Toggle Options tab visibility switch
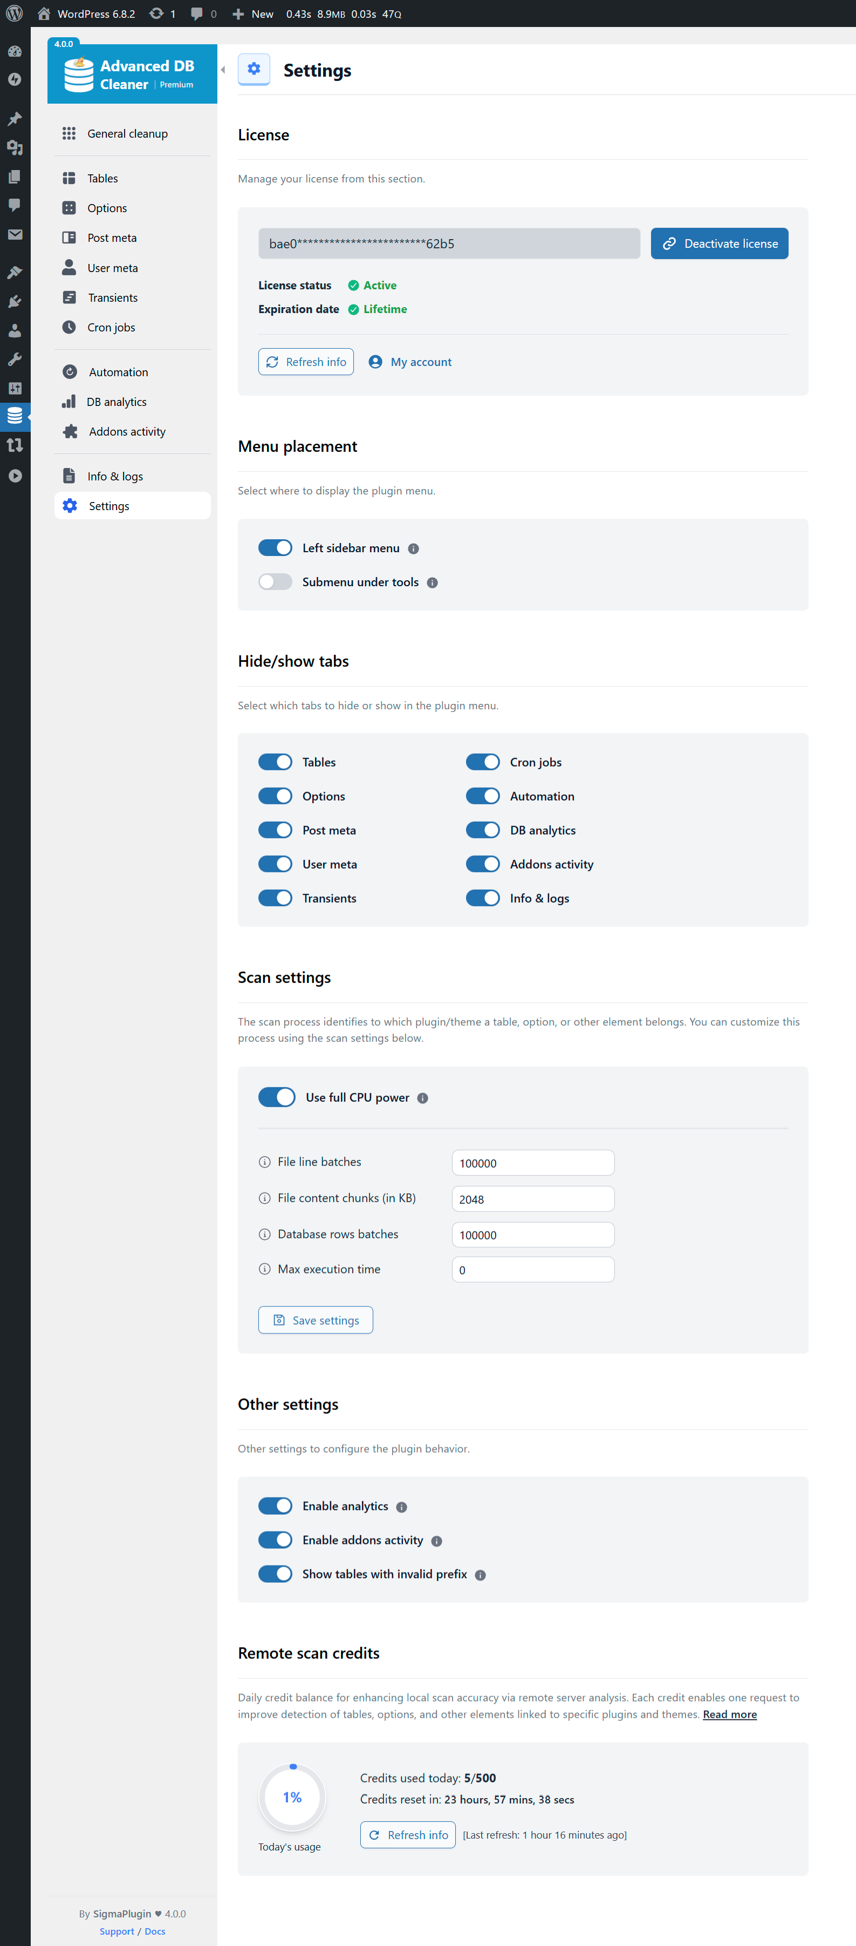The height and width of the screenshot is (1946, 856). 275,796
